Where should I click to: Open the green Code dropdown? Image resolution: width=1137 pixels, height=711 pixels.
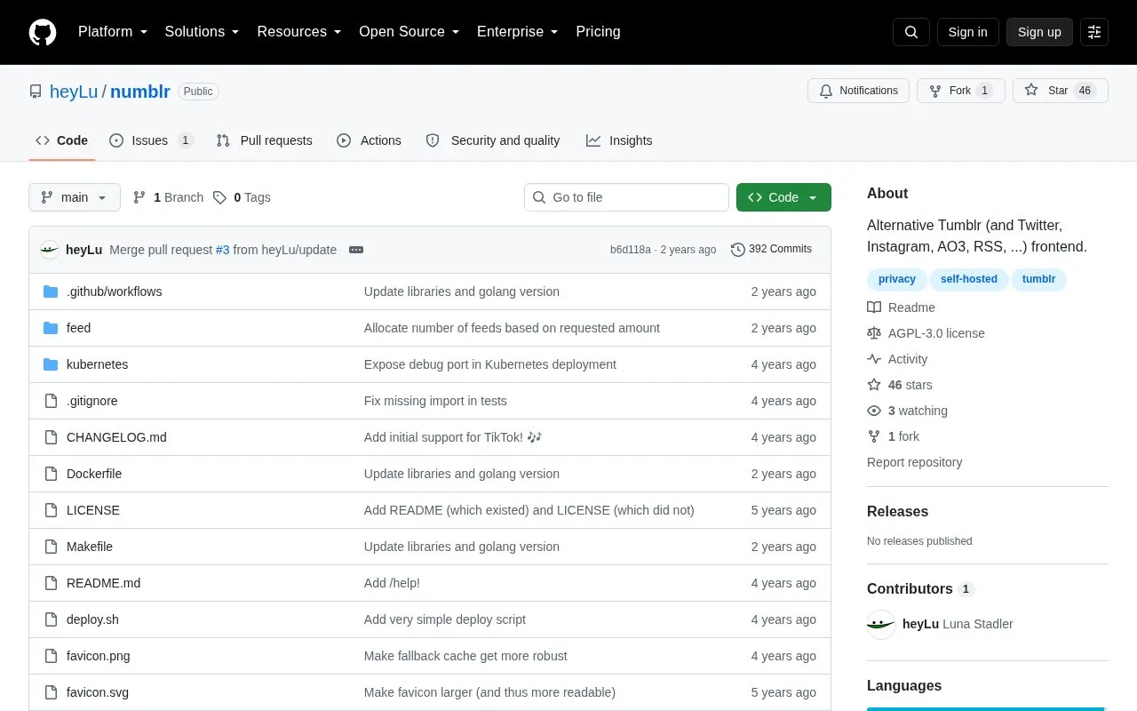pyautogui.click(x=783, y=197)
